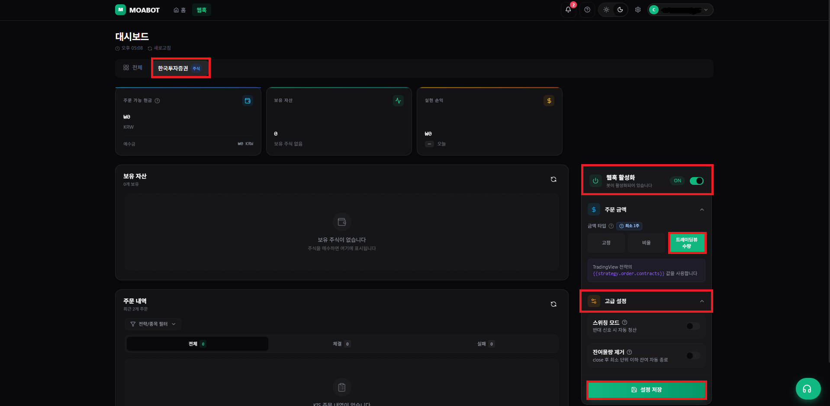
Task: Select the 비율 amount type
Action: pyautogui.click(x=646, y=243)
